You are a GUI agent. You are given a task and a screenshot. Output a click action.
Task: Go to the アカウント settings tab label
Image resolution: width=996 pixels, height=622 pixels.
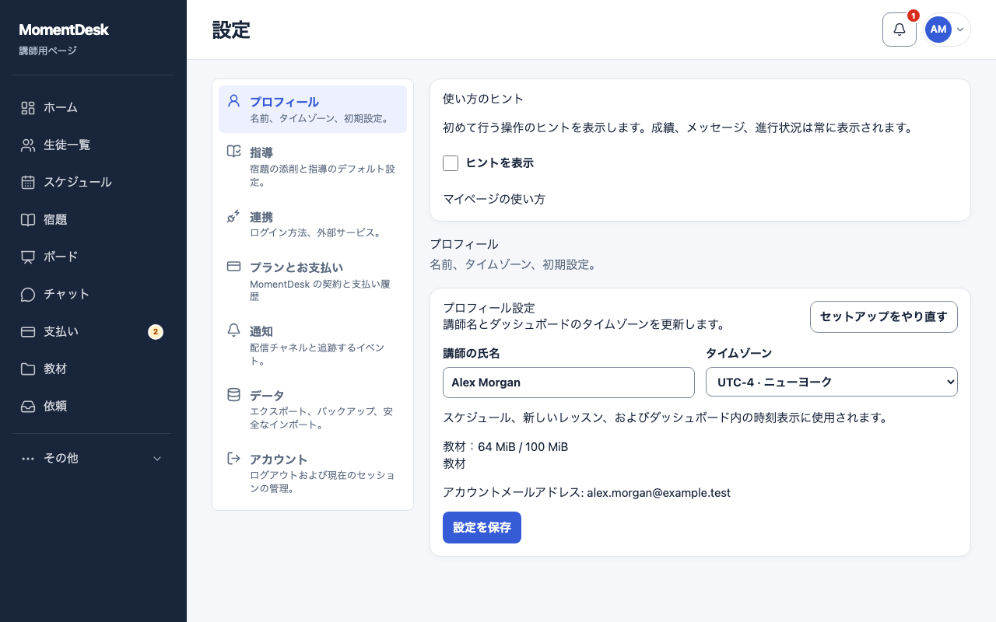(x=279, y=460)
